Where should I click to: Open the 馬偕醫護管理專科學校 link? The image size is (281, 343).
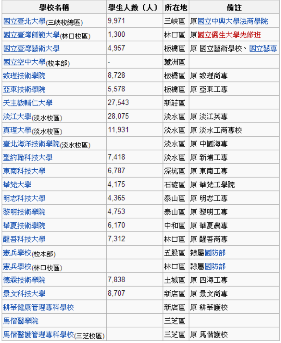[x=38, y=335]
